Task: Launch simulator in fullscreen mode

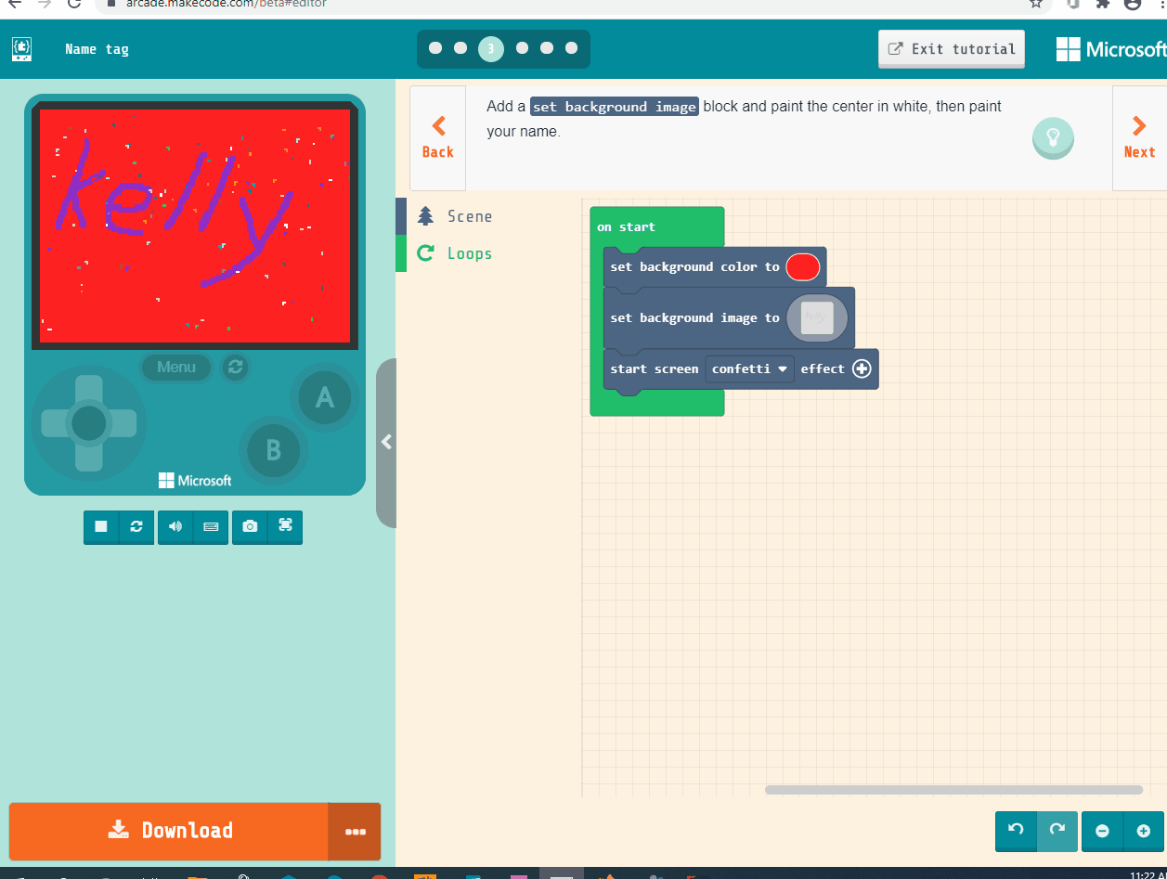Action: coord(285,526)
